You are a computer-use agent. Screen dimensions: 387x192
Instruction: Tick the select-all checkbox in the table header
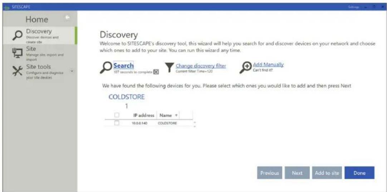coord(117,115)
